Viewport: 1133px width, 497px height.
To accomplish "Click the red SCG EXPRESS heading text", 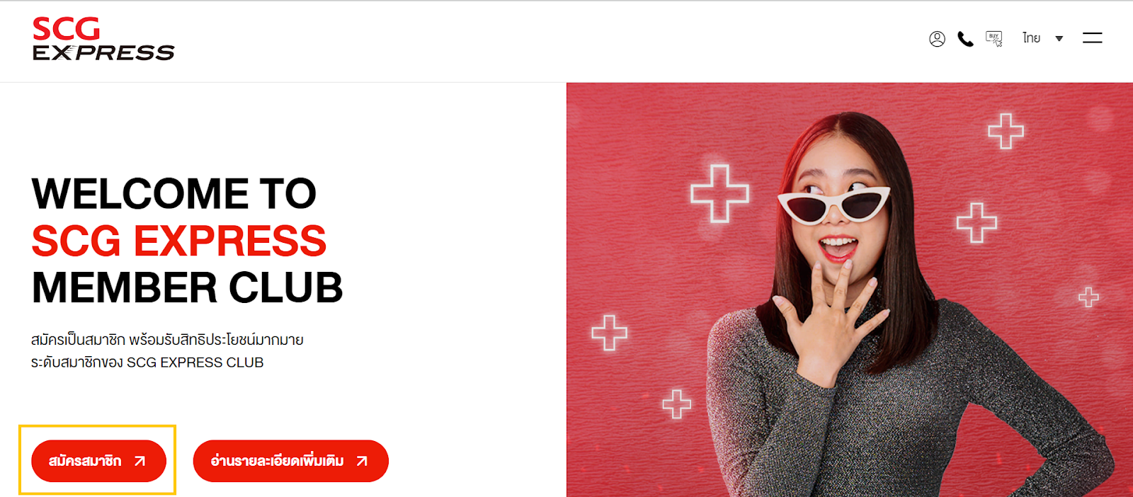I will pos(179,241).
